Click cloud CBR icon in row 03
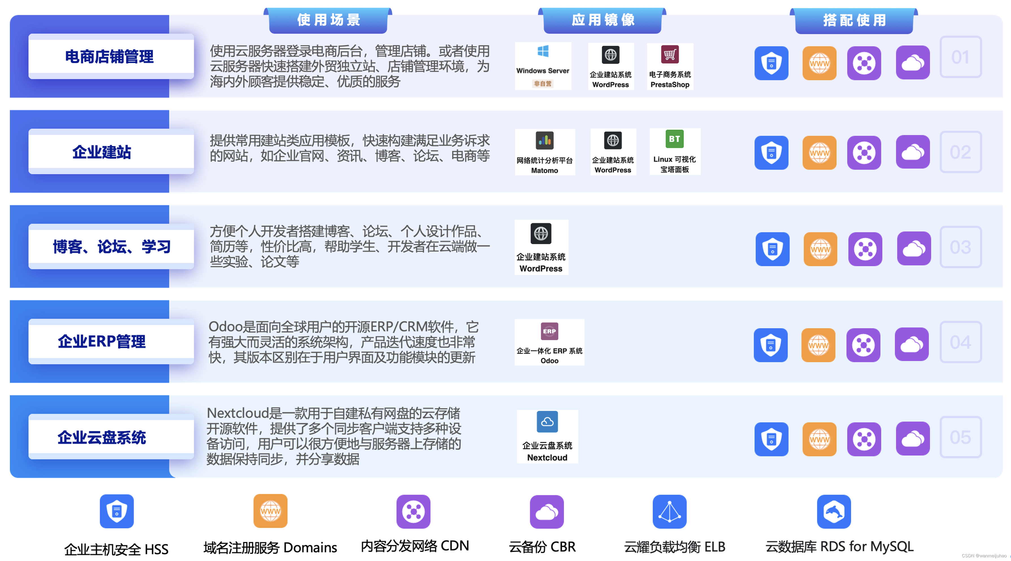Screen dimensions: 1011x561 pyautogui.click(x=914, y=249)
